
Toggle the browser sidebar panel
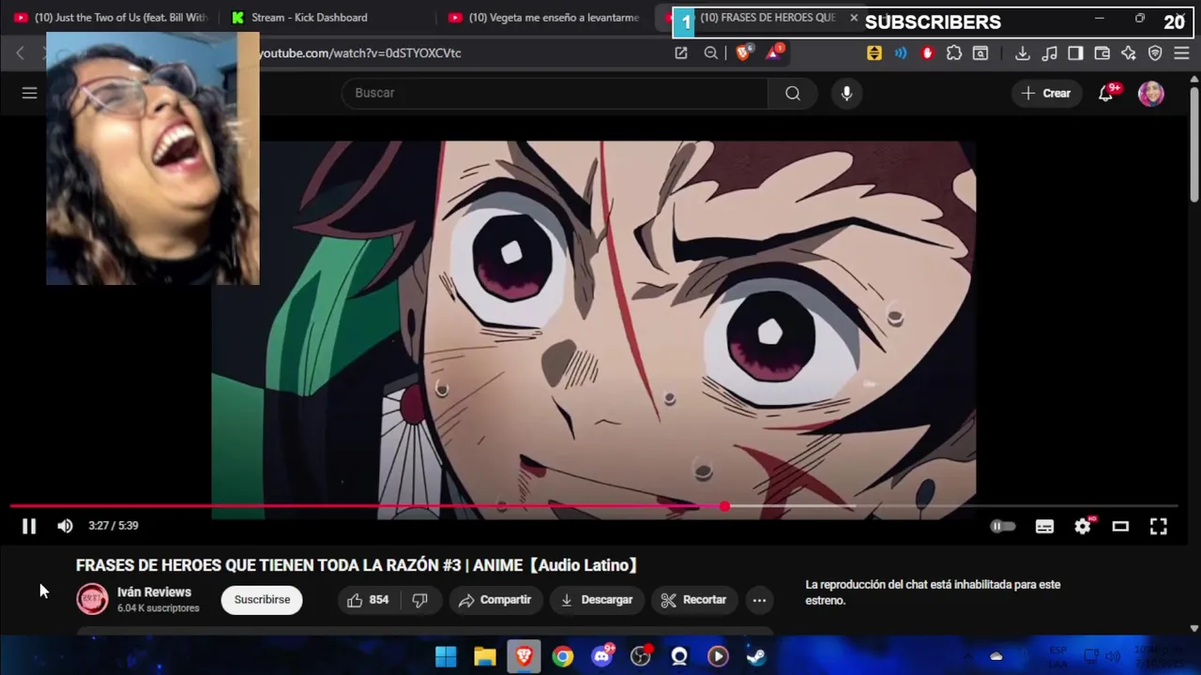(x=1076, y=53)
